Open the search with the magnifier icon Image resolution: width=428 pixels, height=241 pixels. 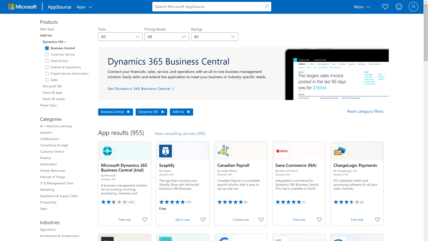click(266, 6)
